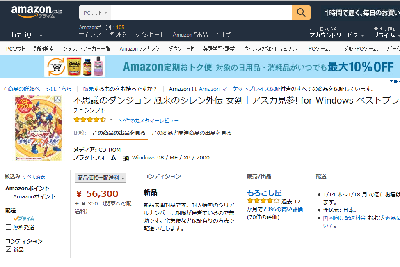The height and width of the screenshot is (267, 400).
Task: Uncheck the 新品 condition checkbox
Action: click(8, 249)
